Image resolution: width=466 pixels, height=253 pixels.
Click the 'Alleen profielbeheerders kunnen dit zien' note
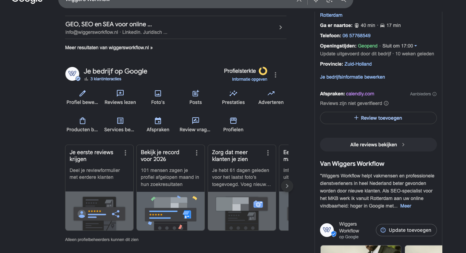pos(102,240)
